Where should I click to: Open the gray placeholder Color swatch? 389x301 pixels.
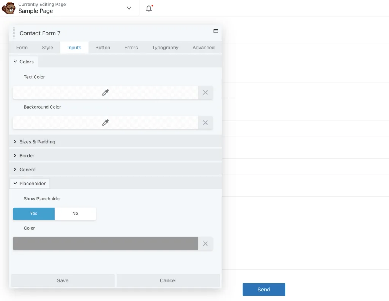point(106,244)
